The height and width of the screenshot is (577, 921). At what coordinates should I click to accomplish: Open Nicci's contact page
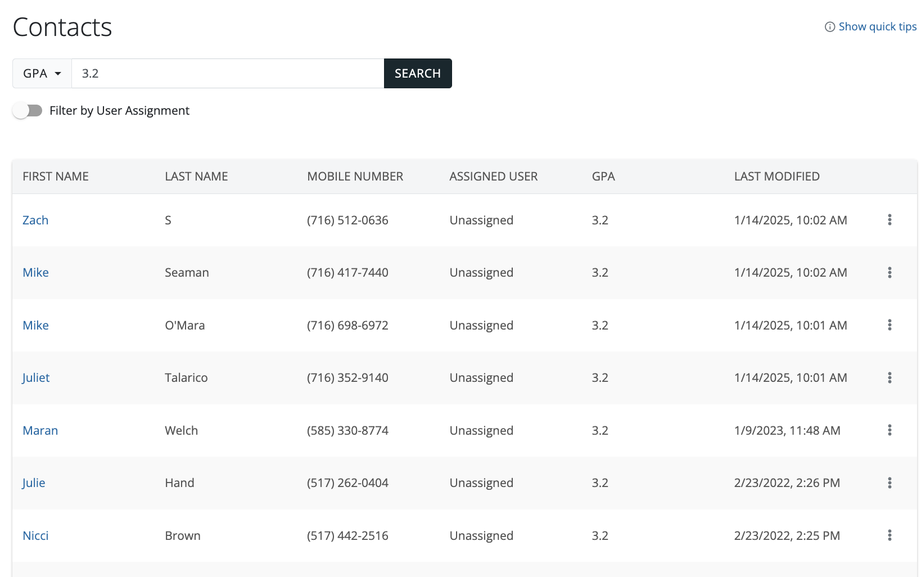[x=35, y=536]
